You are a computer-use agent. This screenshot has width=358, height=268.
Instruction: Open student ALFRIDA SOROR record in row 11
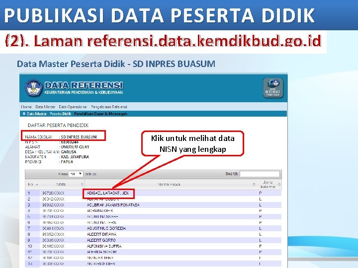tap(101, 252)
